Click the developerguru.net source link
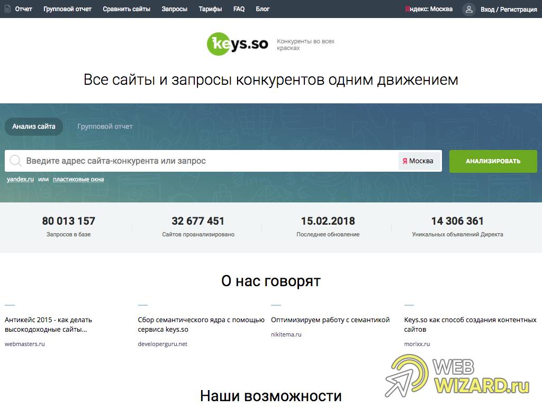542x407 pixels. click(x=162, y=344)
